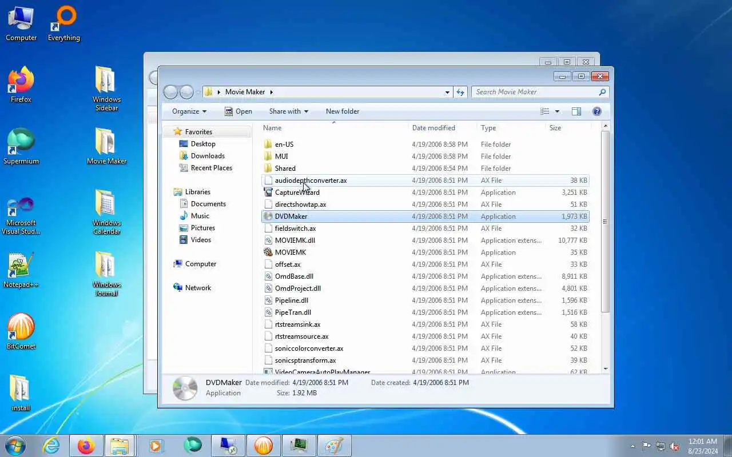
Task: Open Internet Explorer from the taskbar
Action: (51, 446)
